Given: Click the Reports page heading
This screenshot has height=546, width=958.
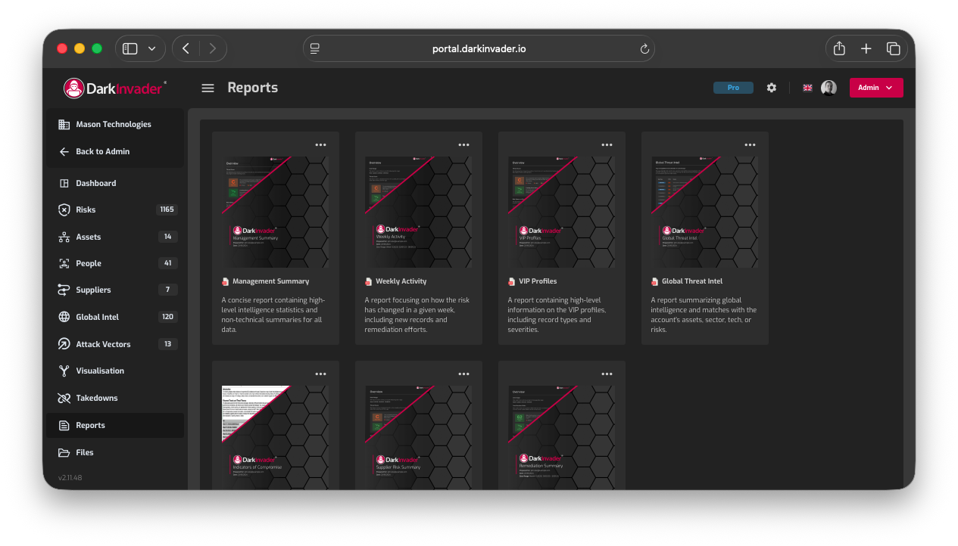Looking at the screenshot, I should click(x=252, y=88).
